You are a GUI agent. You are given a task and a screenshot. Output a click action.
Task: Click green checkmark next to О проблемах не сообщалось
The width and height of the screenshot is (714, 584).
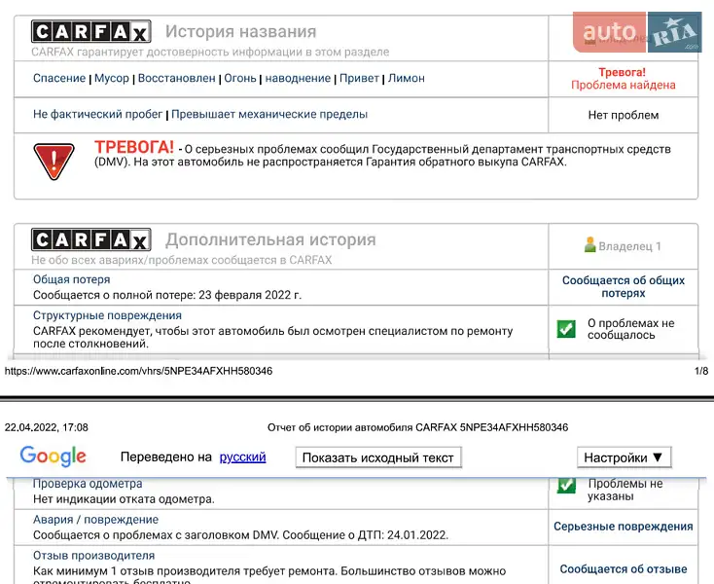(x=566, y=328)
